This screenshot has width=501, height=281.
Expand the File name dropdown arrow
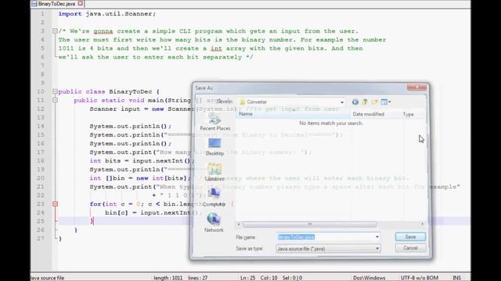pyautogui.click(x=377, y=237)
